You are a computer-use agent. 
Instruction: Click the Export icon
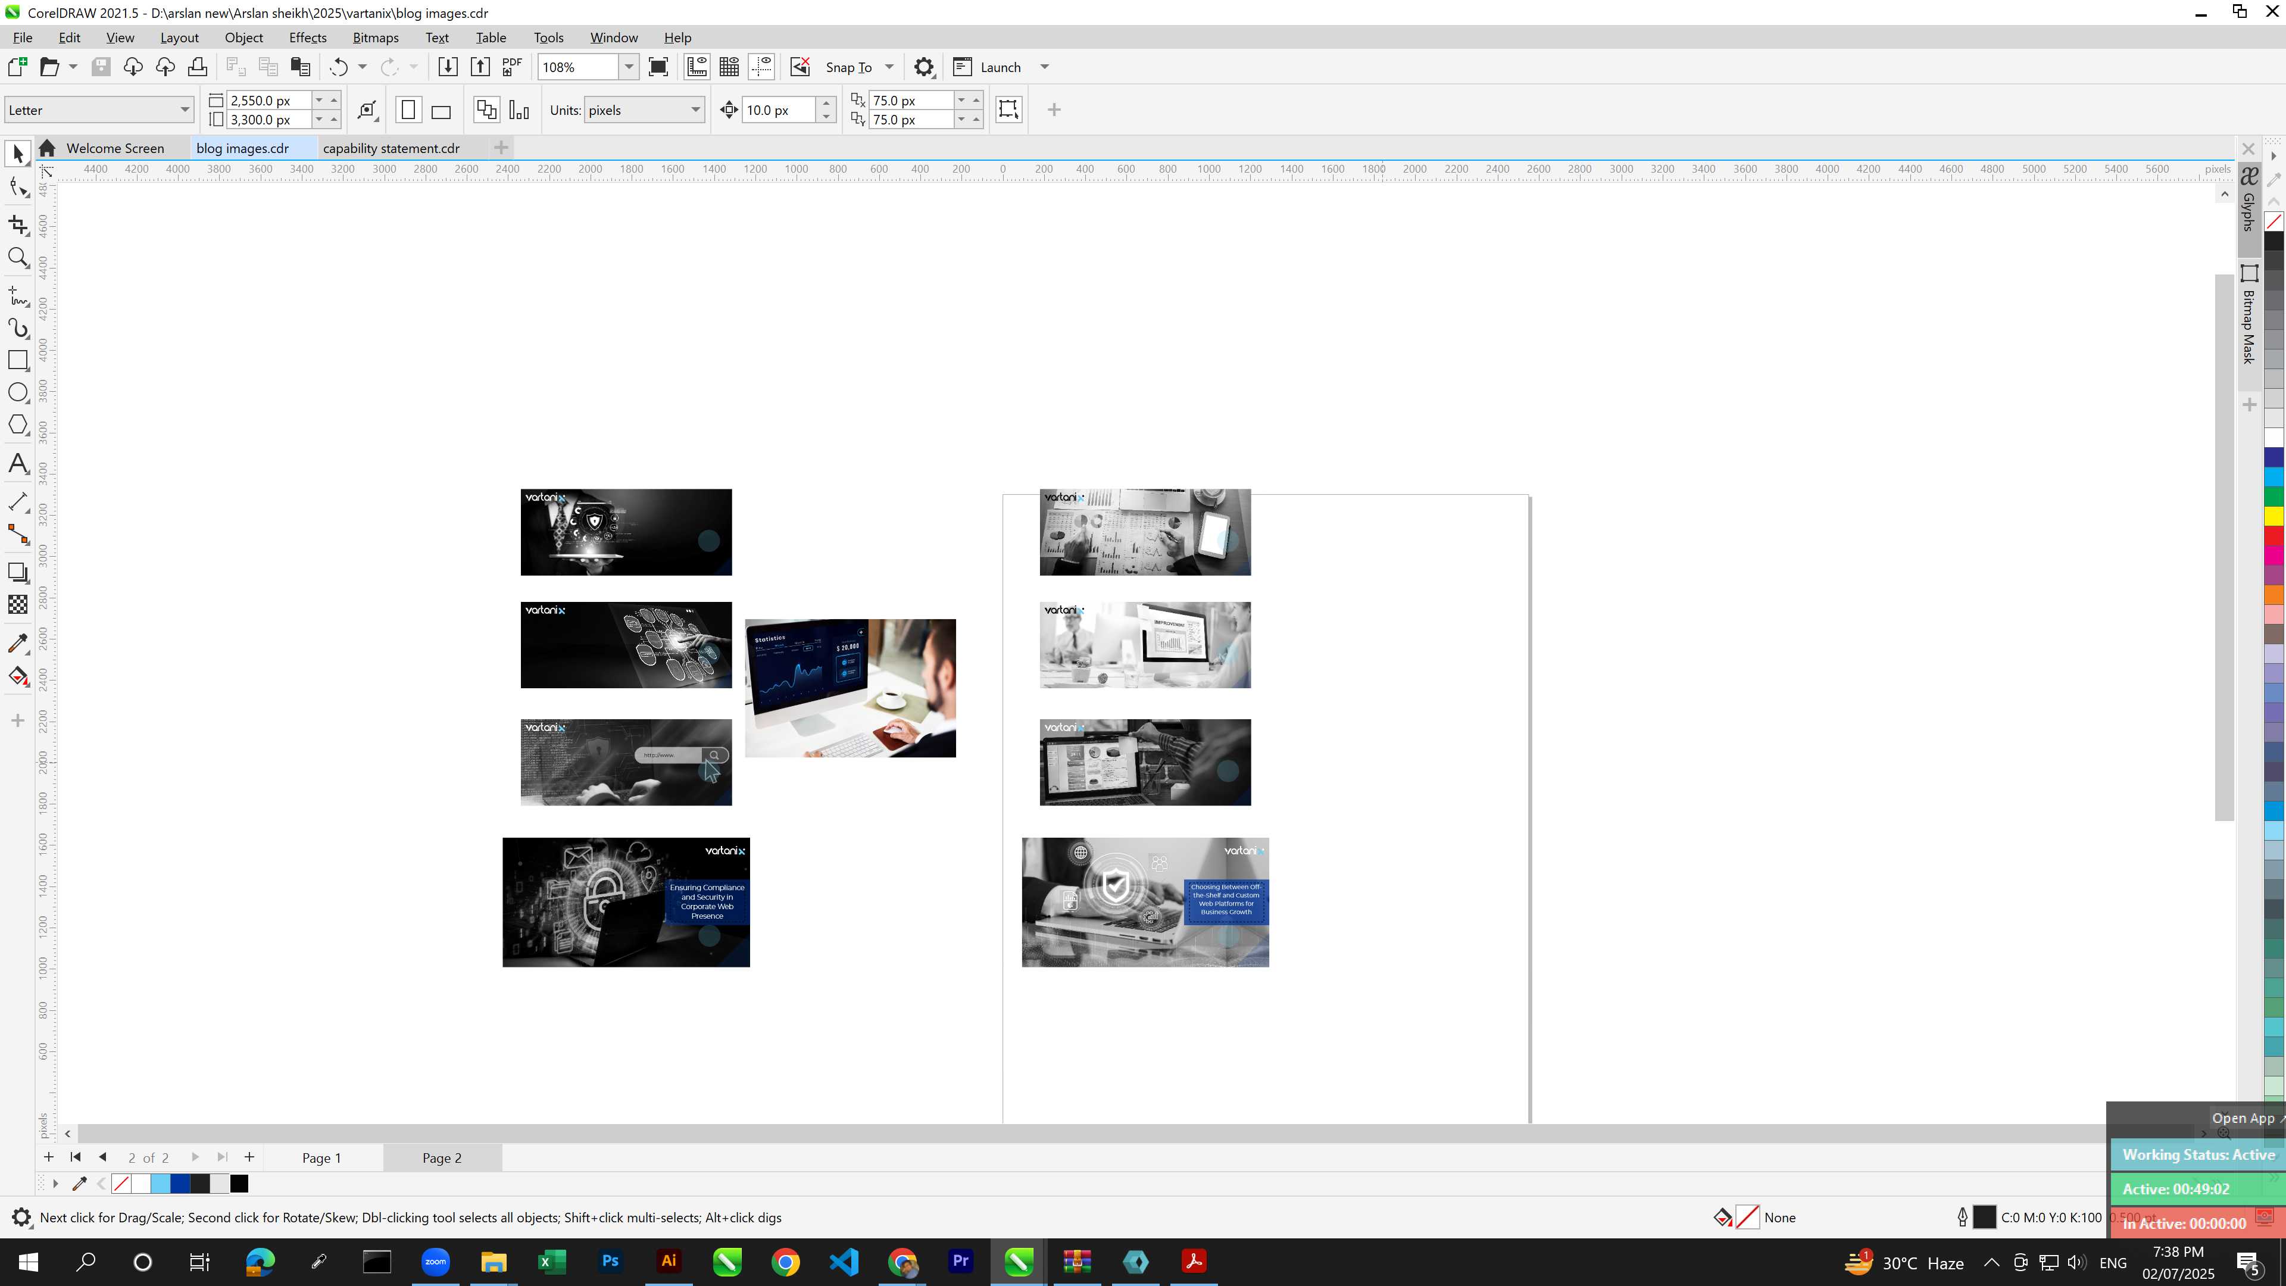[480, 67]
